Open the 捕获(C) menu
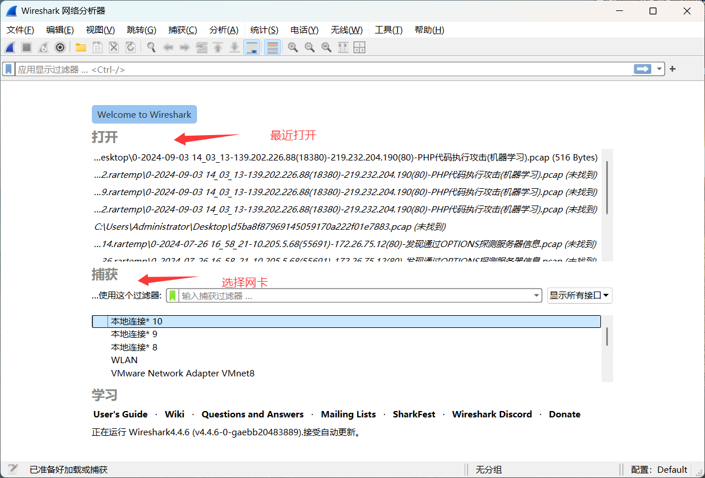The image size is (705, 478). coord(183,30)
